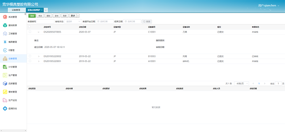This screenshot has width=285, height=132.
Task: Click the 点检类别 column header
Action: 32,88
